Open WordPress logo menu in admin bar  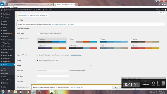coord(2,10)
